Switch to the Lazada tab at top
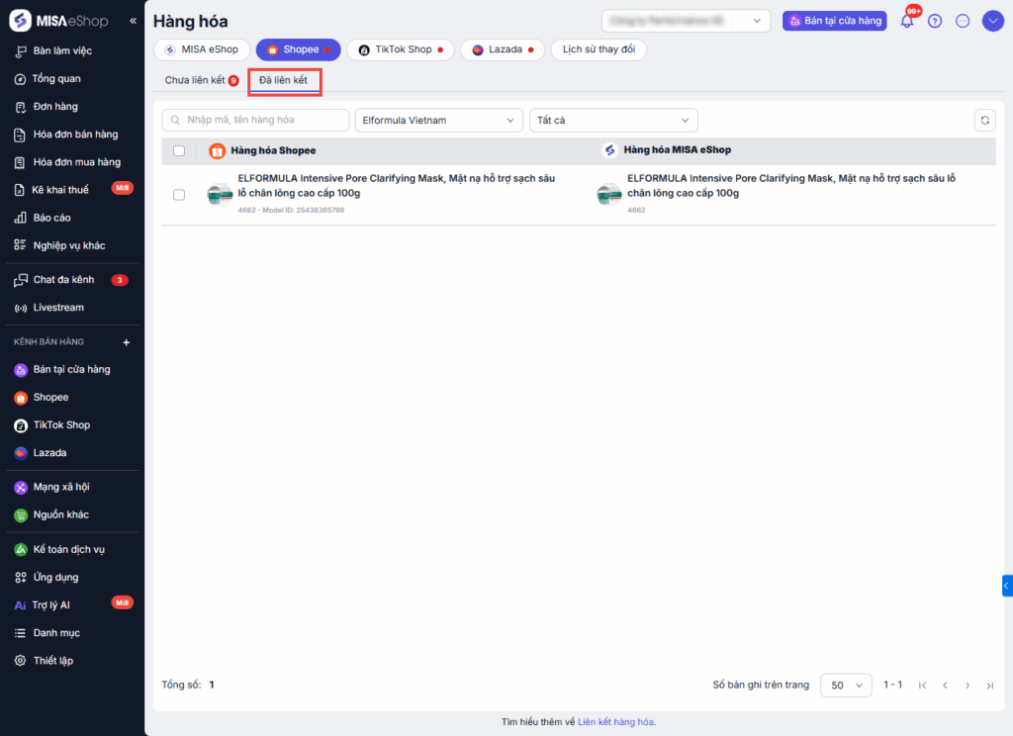The image size is (1013, 736). pyautogui.click(x=503, y=49)
